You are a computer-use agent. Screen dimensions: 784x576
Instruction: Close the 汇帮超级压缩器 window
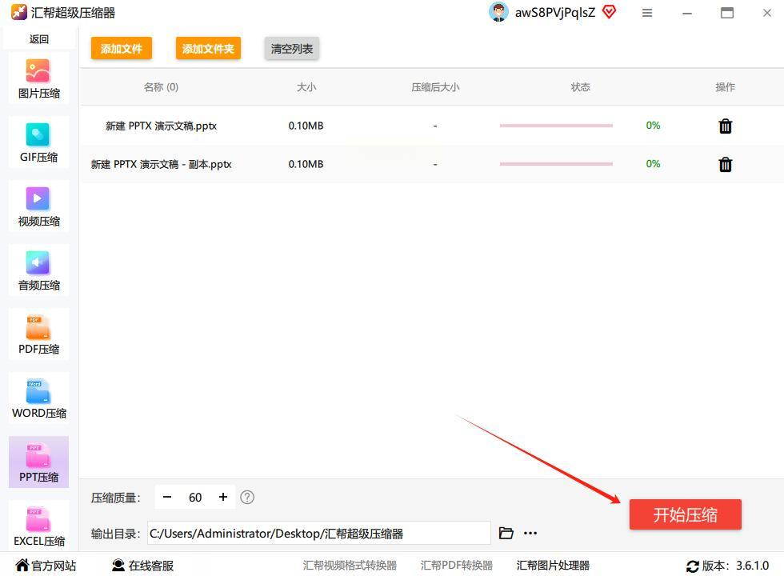pyautogui.click(x=767, y=13)
